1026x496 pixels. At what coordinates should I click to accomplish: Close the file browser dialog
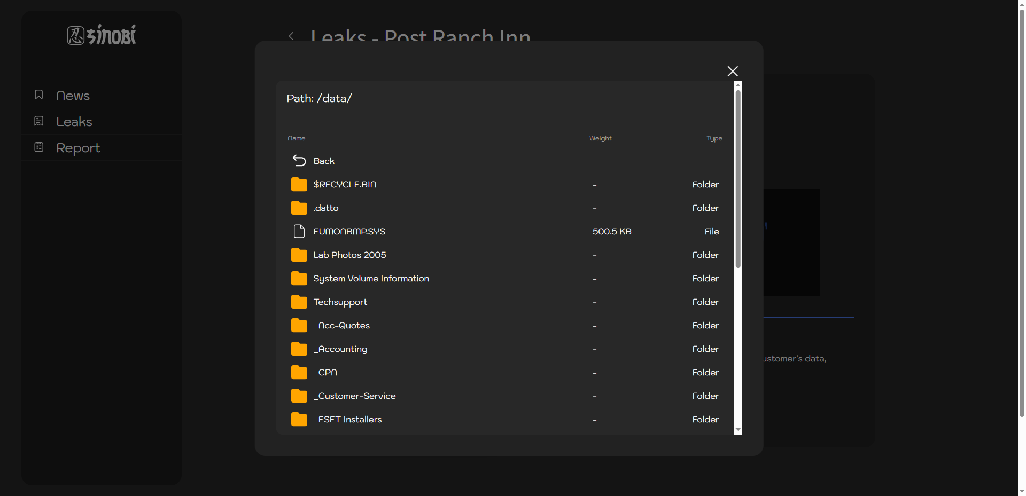pos(733,71)
